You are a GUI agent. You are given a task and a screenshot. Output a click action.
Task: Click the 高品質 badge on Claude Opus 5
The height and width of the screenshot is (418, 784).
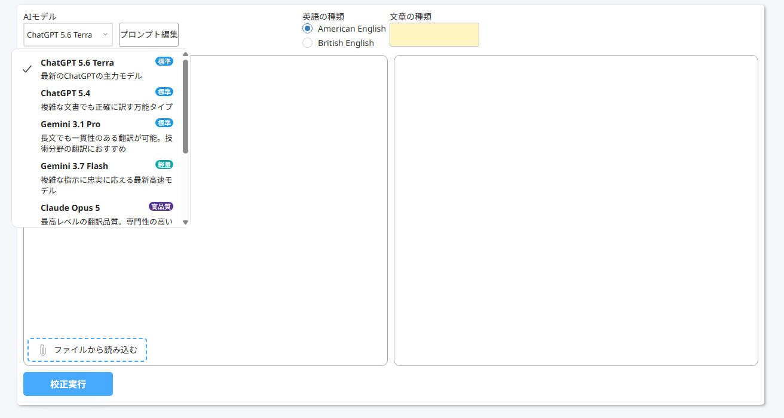pos(161,207)
